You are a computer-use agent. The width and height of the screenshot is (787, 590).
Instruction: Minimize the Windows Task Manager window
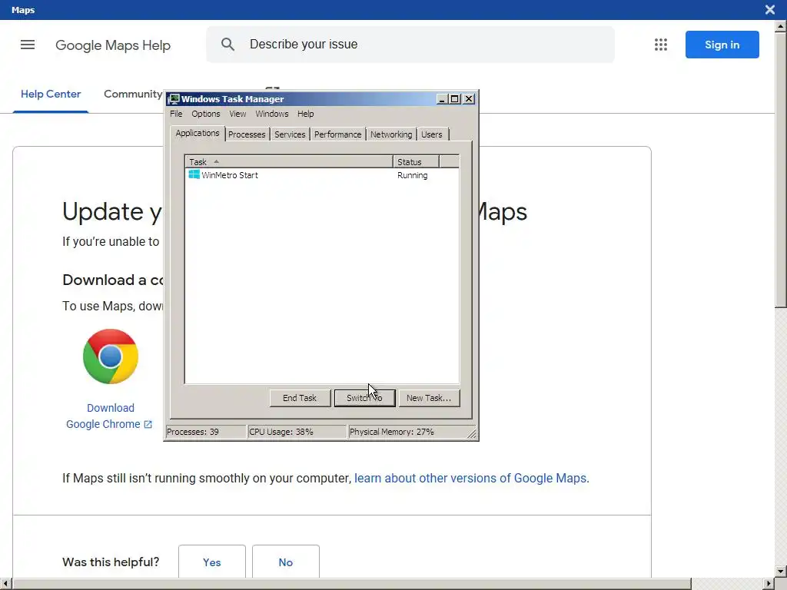coord(442,99)
